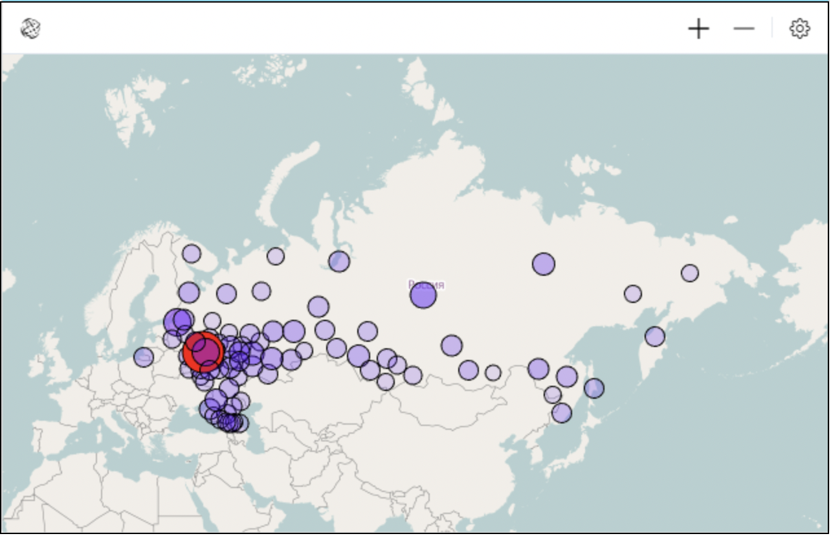This screenshot has height=536, width=831.
Task: Select the Magadan bubble west of Chukotka
Action: tap(633, 294)
